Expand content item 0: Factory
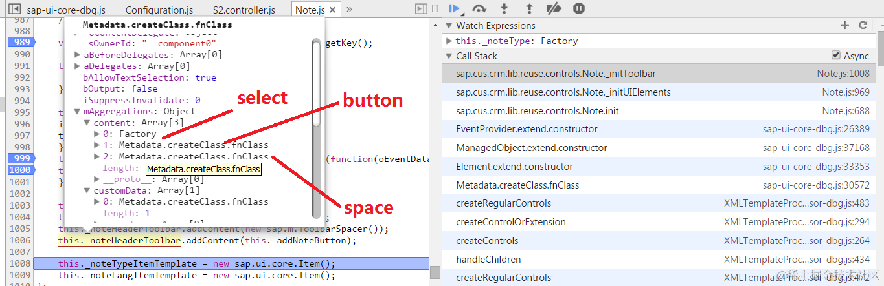884x286 pixels. pyautogui.click(x=98, y=134)
